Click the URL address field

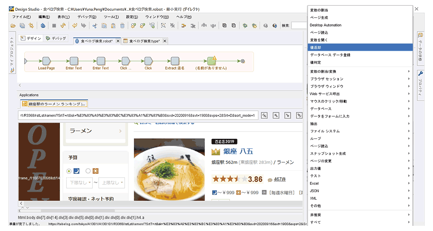[137, 116]
